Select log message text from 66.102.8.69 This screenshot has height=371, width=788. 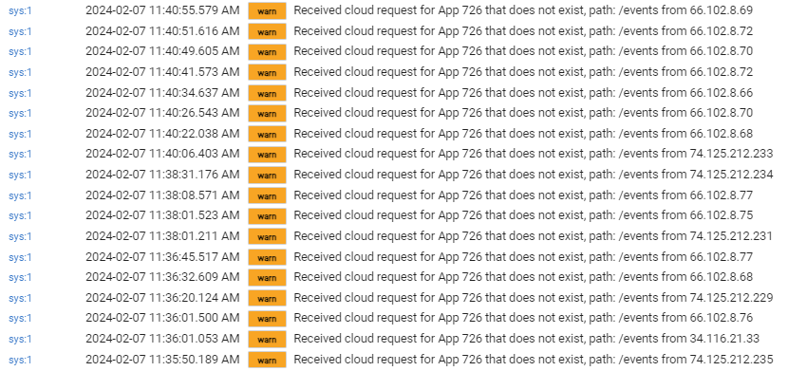pyautogui.click(x=523, y=10)
